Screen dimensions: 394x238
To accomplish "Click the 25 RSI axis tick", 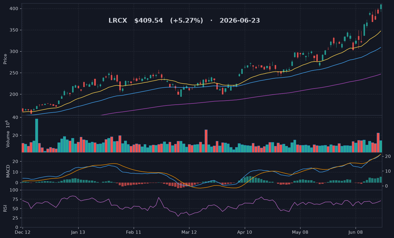I will (16, 218).
